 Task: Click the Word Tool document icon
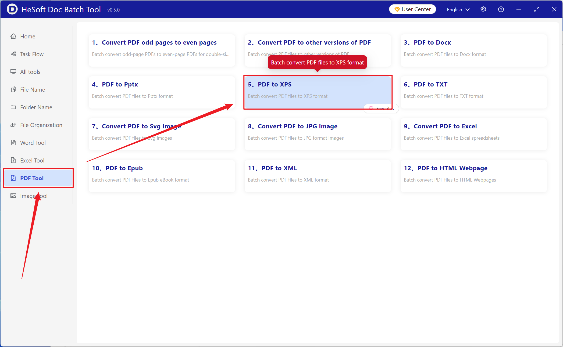[13, 143]
